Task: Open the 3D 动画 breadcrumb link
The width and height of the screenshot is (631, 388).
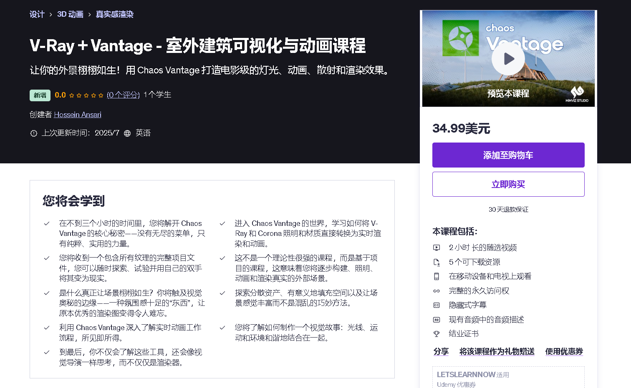Action: click(x=70, y=15)
